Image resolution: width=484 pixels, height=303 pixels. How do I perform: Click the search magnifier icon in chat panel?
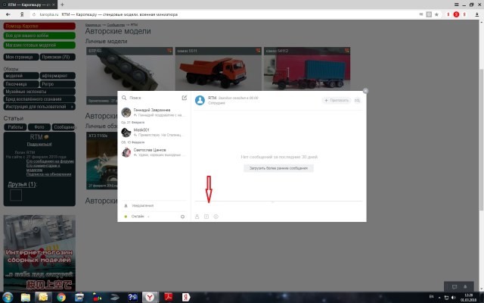click(x=124, y=98)
